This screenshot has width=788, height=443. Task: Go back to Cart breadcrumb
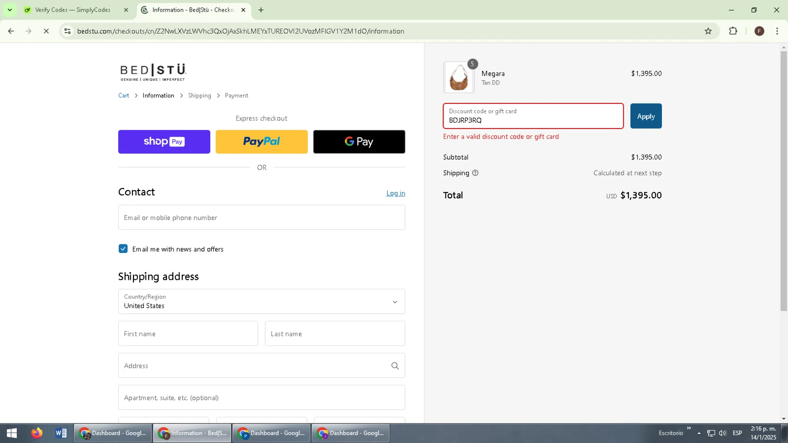[x=123, y=96]
